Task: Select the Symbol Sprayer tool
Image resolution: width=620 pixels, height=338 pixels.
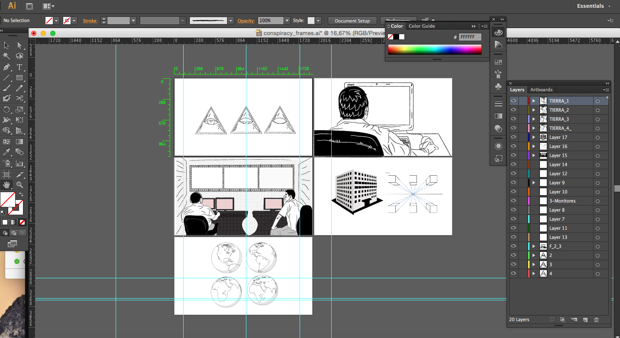Action: tap(6, 163)
